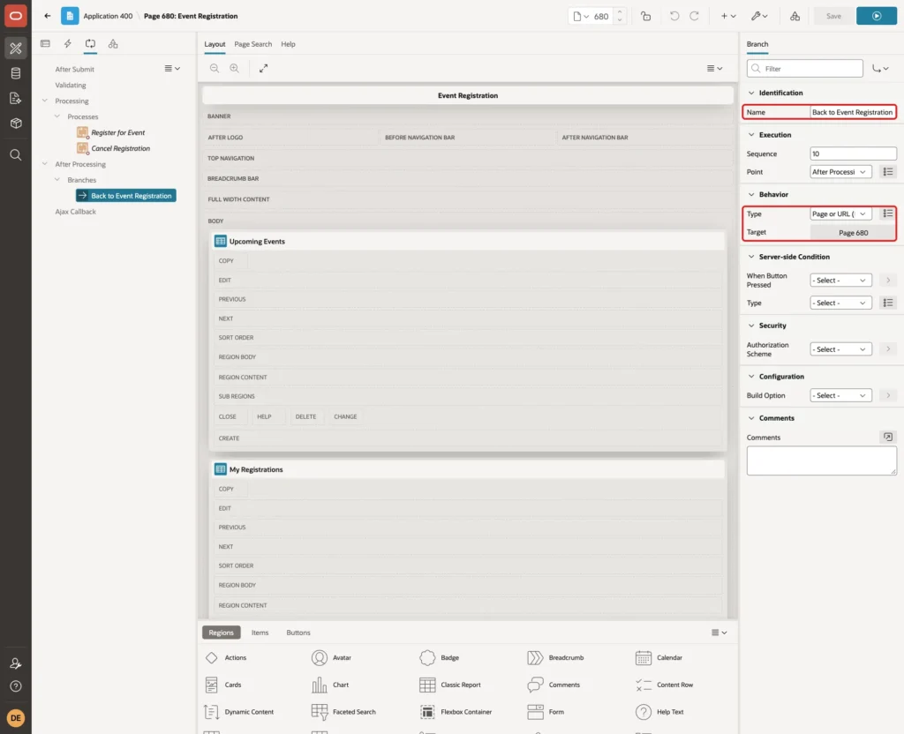The width and height of the screenshot is (904, 734).
Task: Click the Oracle home logo
Action: (16, 16)
